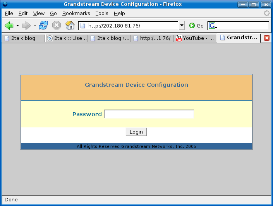Switch to the 2talk blog tab
Screen dimensions: 273x206
[24, 38]
